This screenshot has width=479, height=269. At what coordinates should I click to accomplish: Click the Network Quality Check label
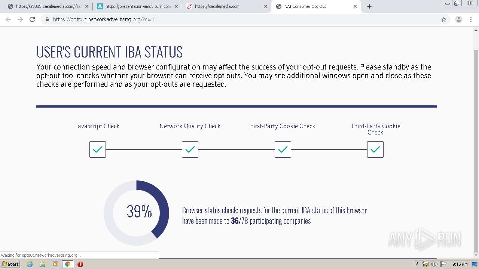(x=190, y=126)
